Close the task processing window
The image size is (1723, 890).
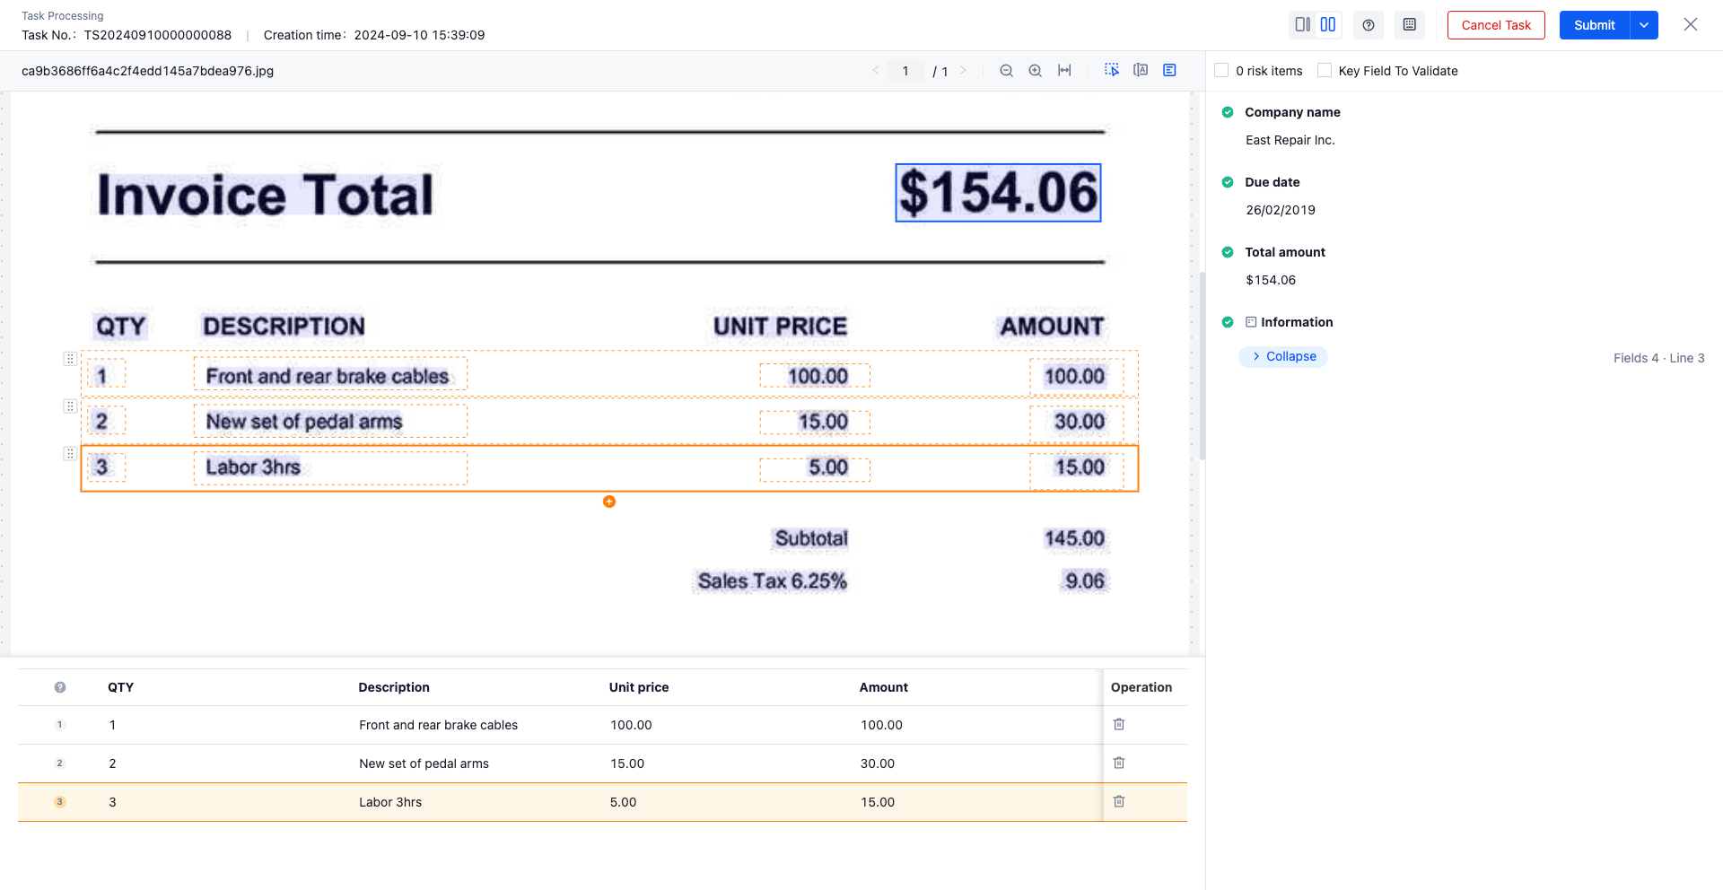[1691, 25]
